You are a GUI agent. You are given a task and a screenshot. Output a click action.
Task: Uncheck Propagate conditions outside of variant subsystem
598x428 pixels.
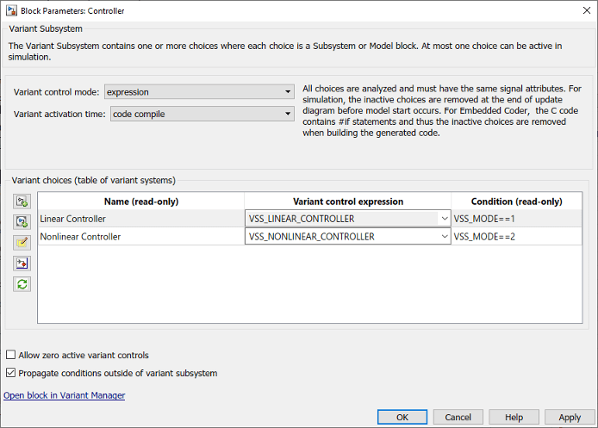11,373
